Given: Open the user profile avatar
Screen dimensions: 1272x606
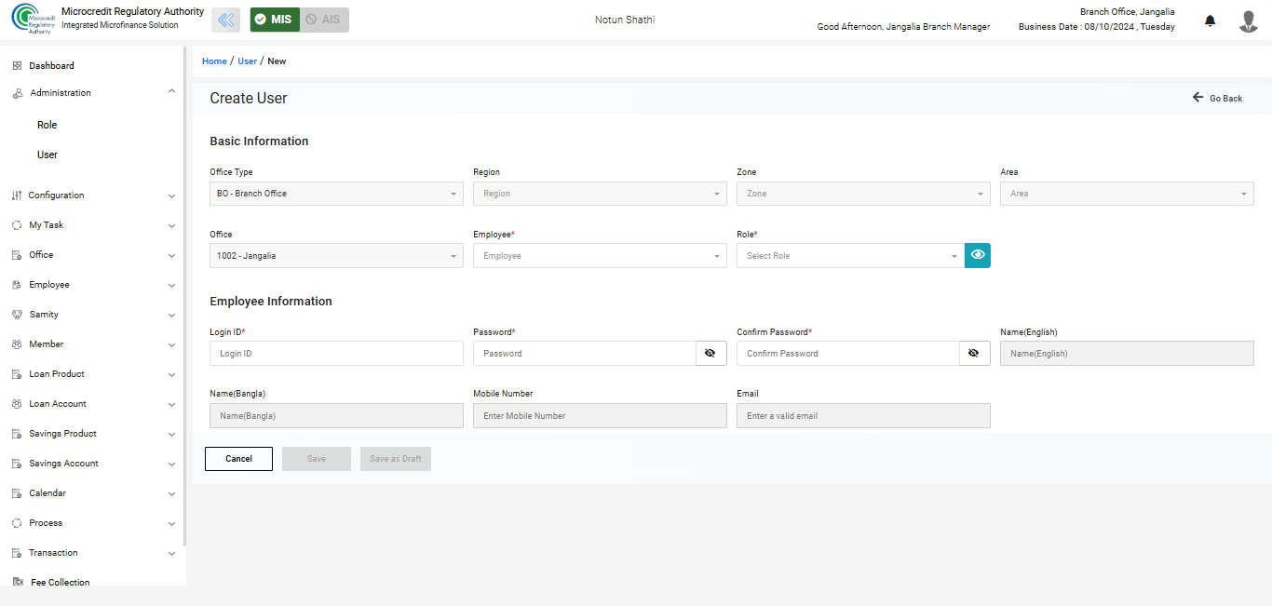Looking at the screenshot, I should click(1248, 20).
